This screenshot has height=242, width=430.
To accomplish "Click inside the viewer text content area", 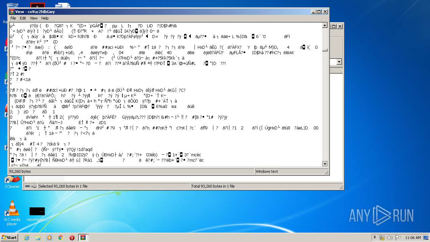I will (166, 94).
